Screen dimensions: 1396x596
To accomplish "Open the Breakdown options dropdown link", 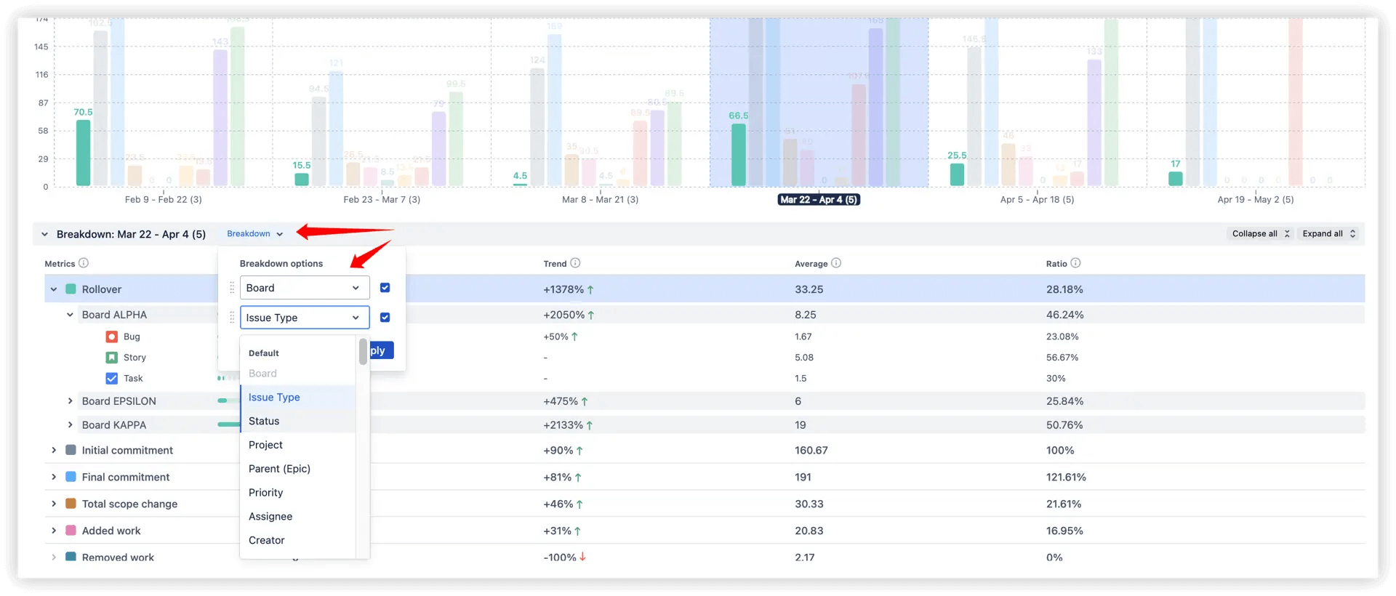I will 254,234.
